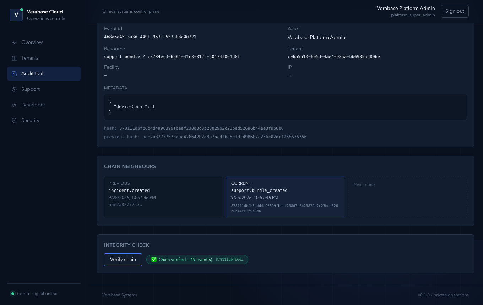Click event id 4b8a6a45-3a3d-449f-953f-533db3c00721
This screenshot has height=305, width=483.
coord(150,37)
